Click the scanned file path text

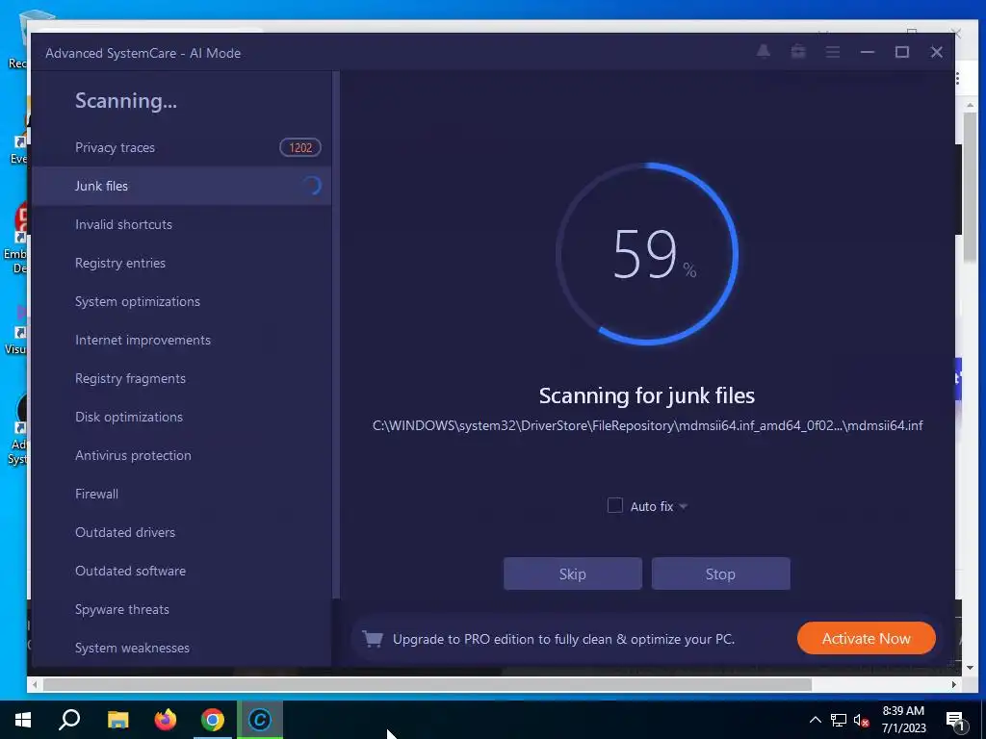(x=647, y=425)
